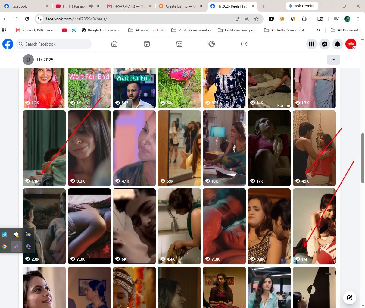Screen dimensions: 365x308
Task: Open Messenger chats icon
Action: 325,44
